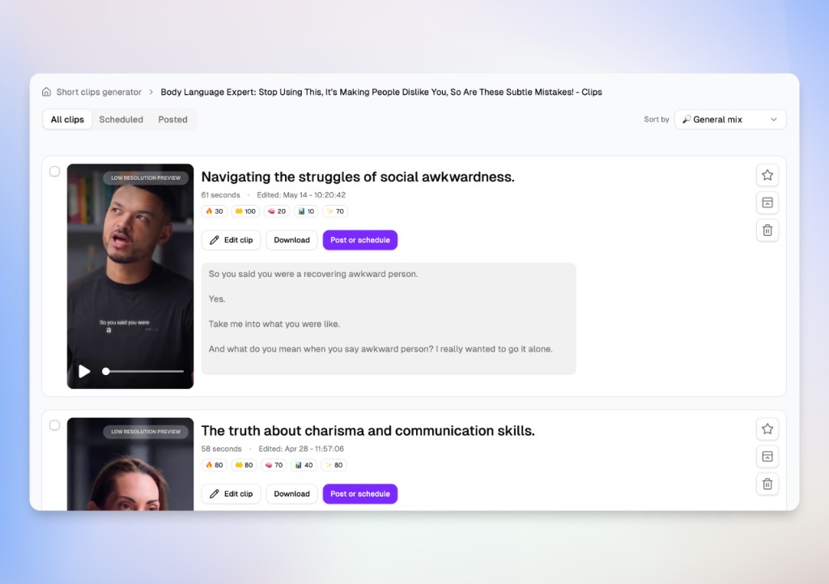The width and height of the screenshot is (829, 584).
Task: Click the sparkle score 80 badge on charisma clip
Action: click(334, 466)
